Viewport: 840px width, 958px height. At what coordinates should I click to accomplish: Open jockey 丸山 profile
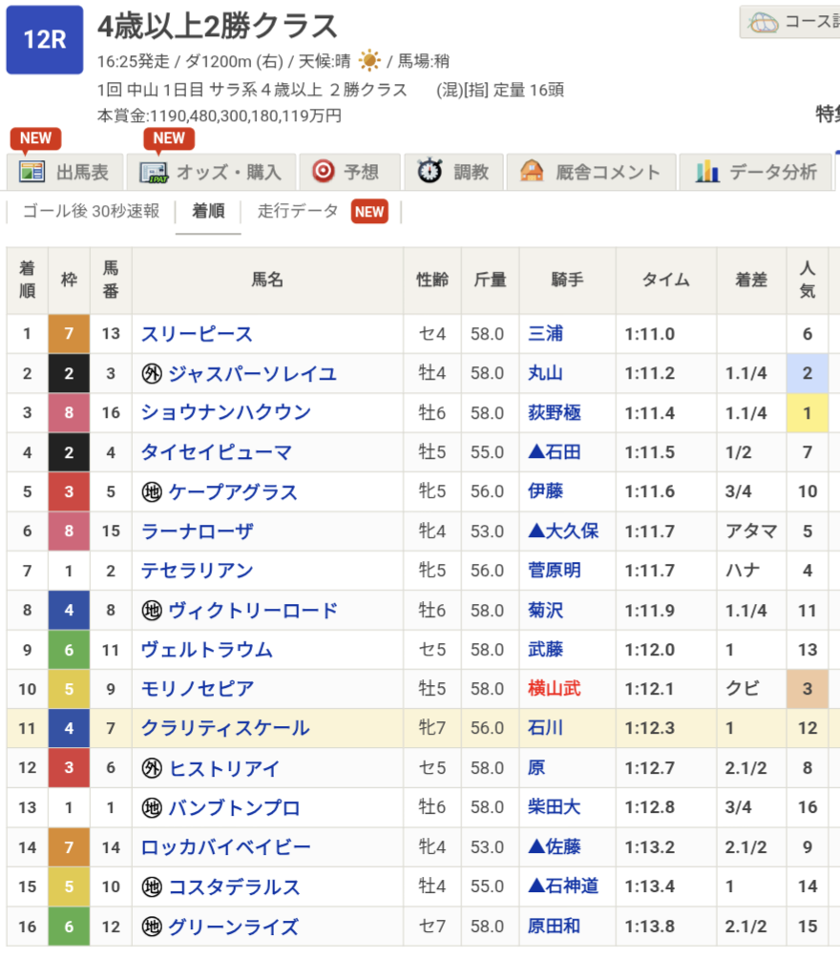coord(545,373)
